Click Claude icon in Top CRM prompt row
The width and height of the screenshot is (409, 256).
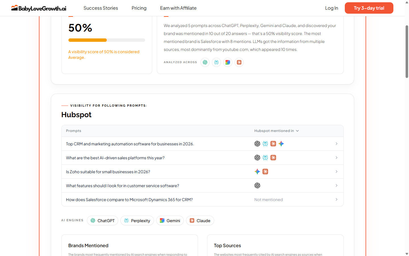(x=273, y=144)
